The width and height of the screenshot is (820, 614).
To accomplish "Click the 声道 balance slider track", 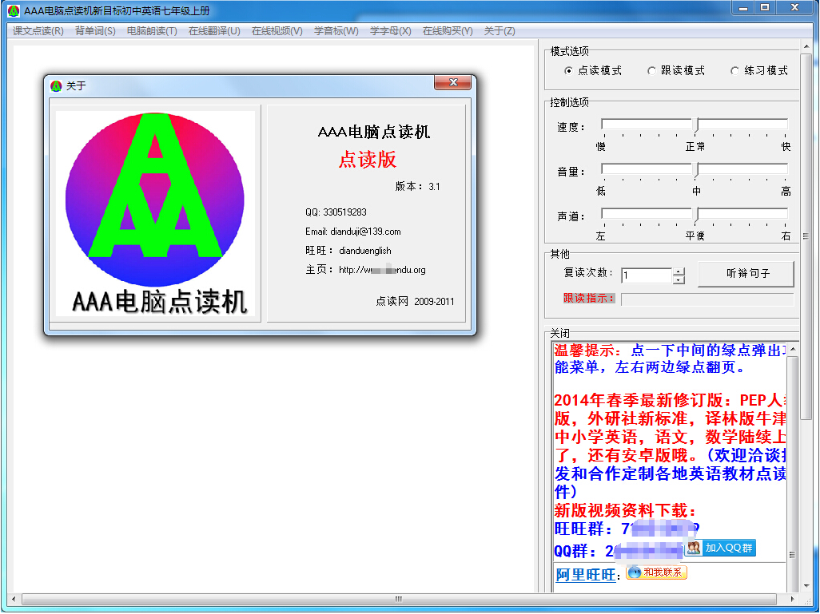I will (x=695, y=213).
